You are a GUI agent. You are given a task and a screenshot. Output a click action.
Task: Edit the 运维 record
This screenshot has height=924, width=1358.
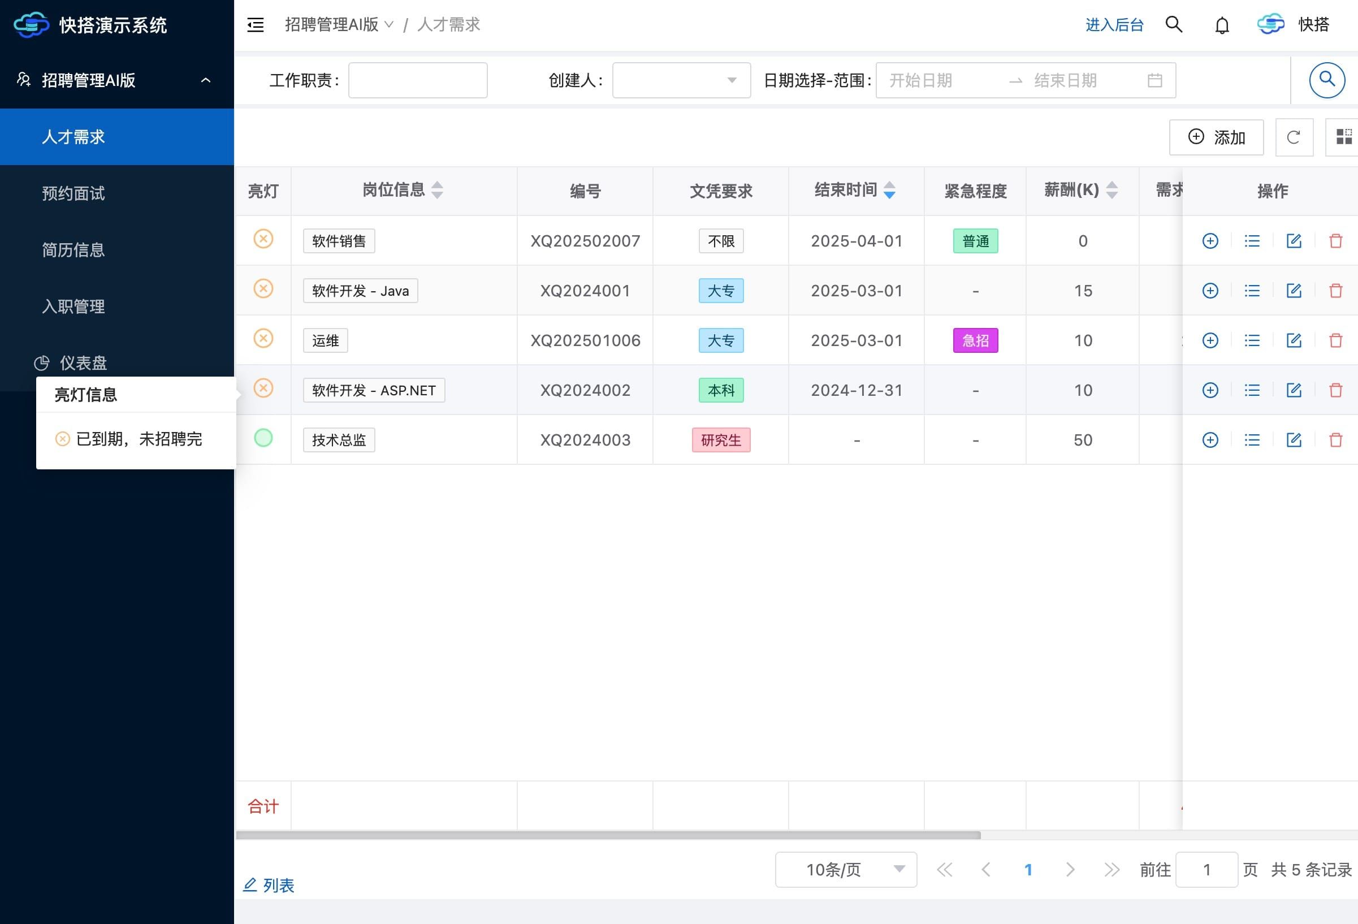[x=1294, y=340]
